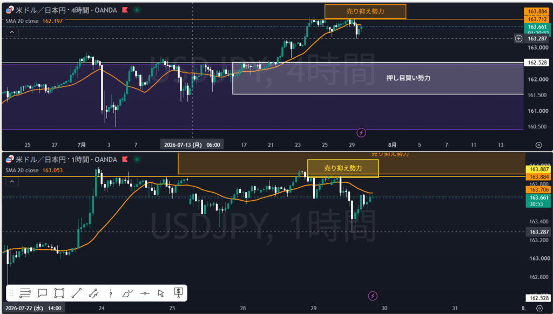Click the 163.712 price label
The image size is (553, 314).
pos(537,19)
